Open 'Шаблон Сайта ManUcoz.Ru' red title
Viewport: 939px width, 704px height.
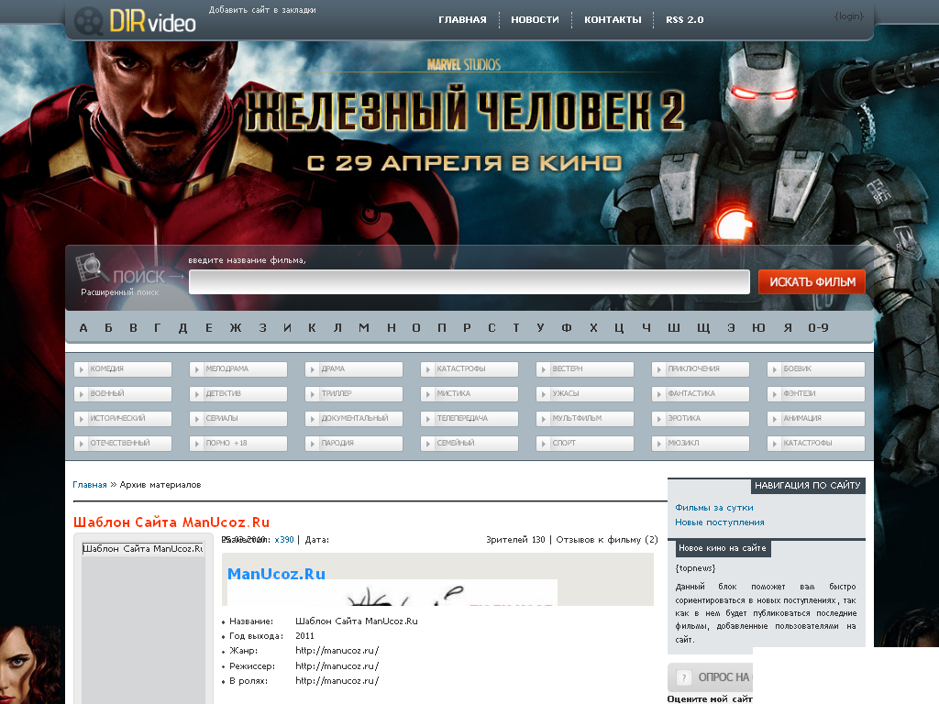(171, 522)
